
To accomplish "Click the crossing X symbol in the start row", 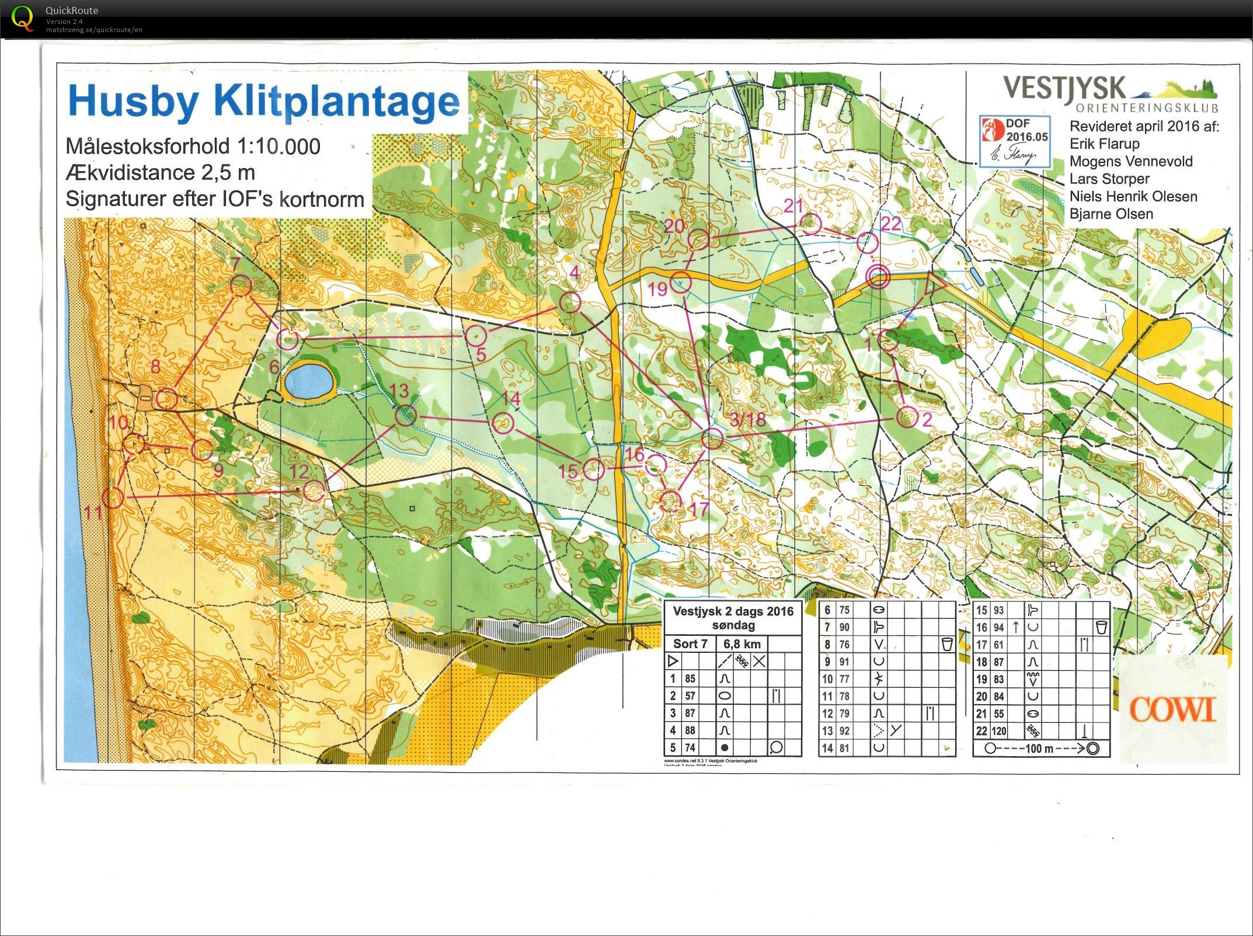I will coord(759,662).
